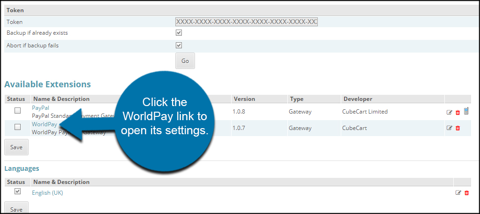Click the Backup if already exists label
Viewport: 480px width, 214px height.
tap(37, 33)
